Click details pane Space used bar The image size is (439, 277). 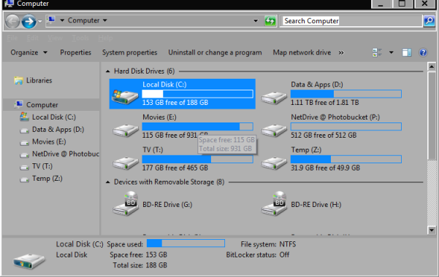pos(186,243)
